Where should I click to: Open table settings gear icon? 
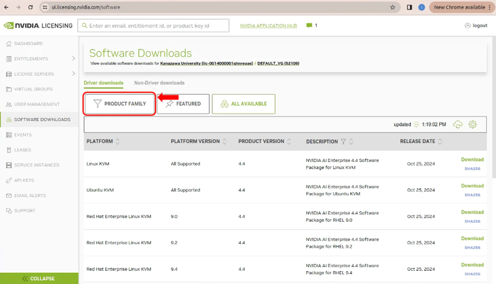tap(473, 125)
